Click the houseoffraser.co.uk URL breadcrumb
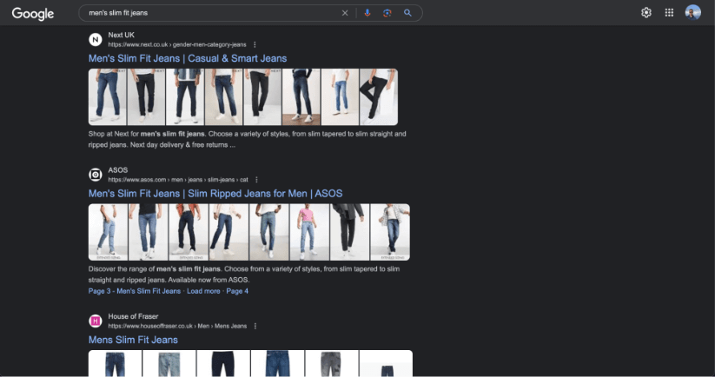 (177, 326)
